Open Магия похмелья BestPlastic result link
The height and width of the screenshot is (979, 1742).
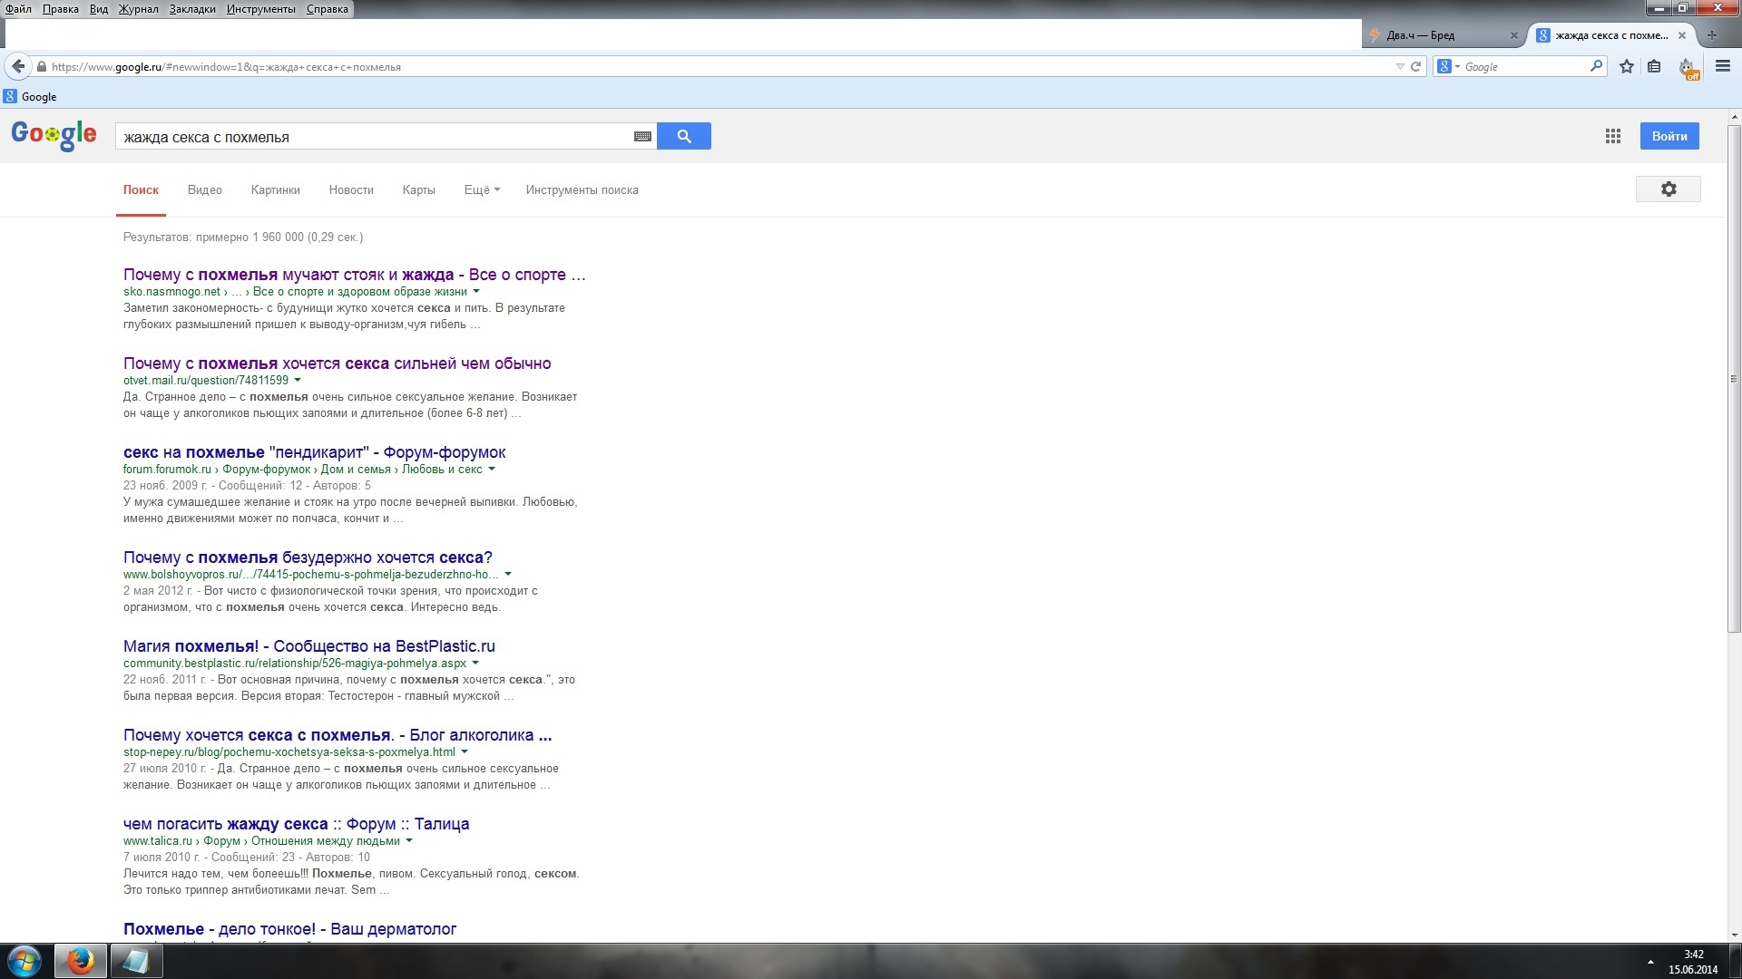click(x=308, y=646)
